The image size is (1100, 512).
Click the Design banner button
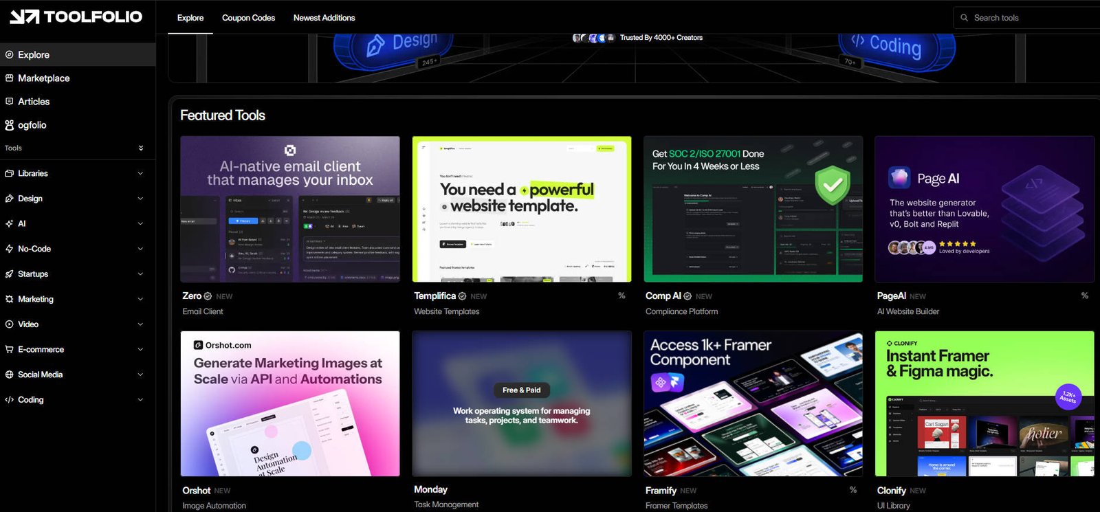coord(393,49)
